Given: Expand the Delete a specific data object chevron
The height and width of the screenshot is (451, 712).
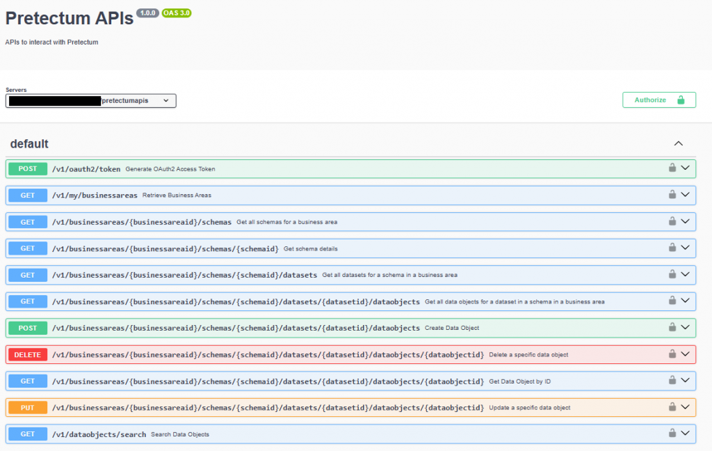Looking at the screenshot, I should tap(685, 354).
